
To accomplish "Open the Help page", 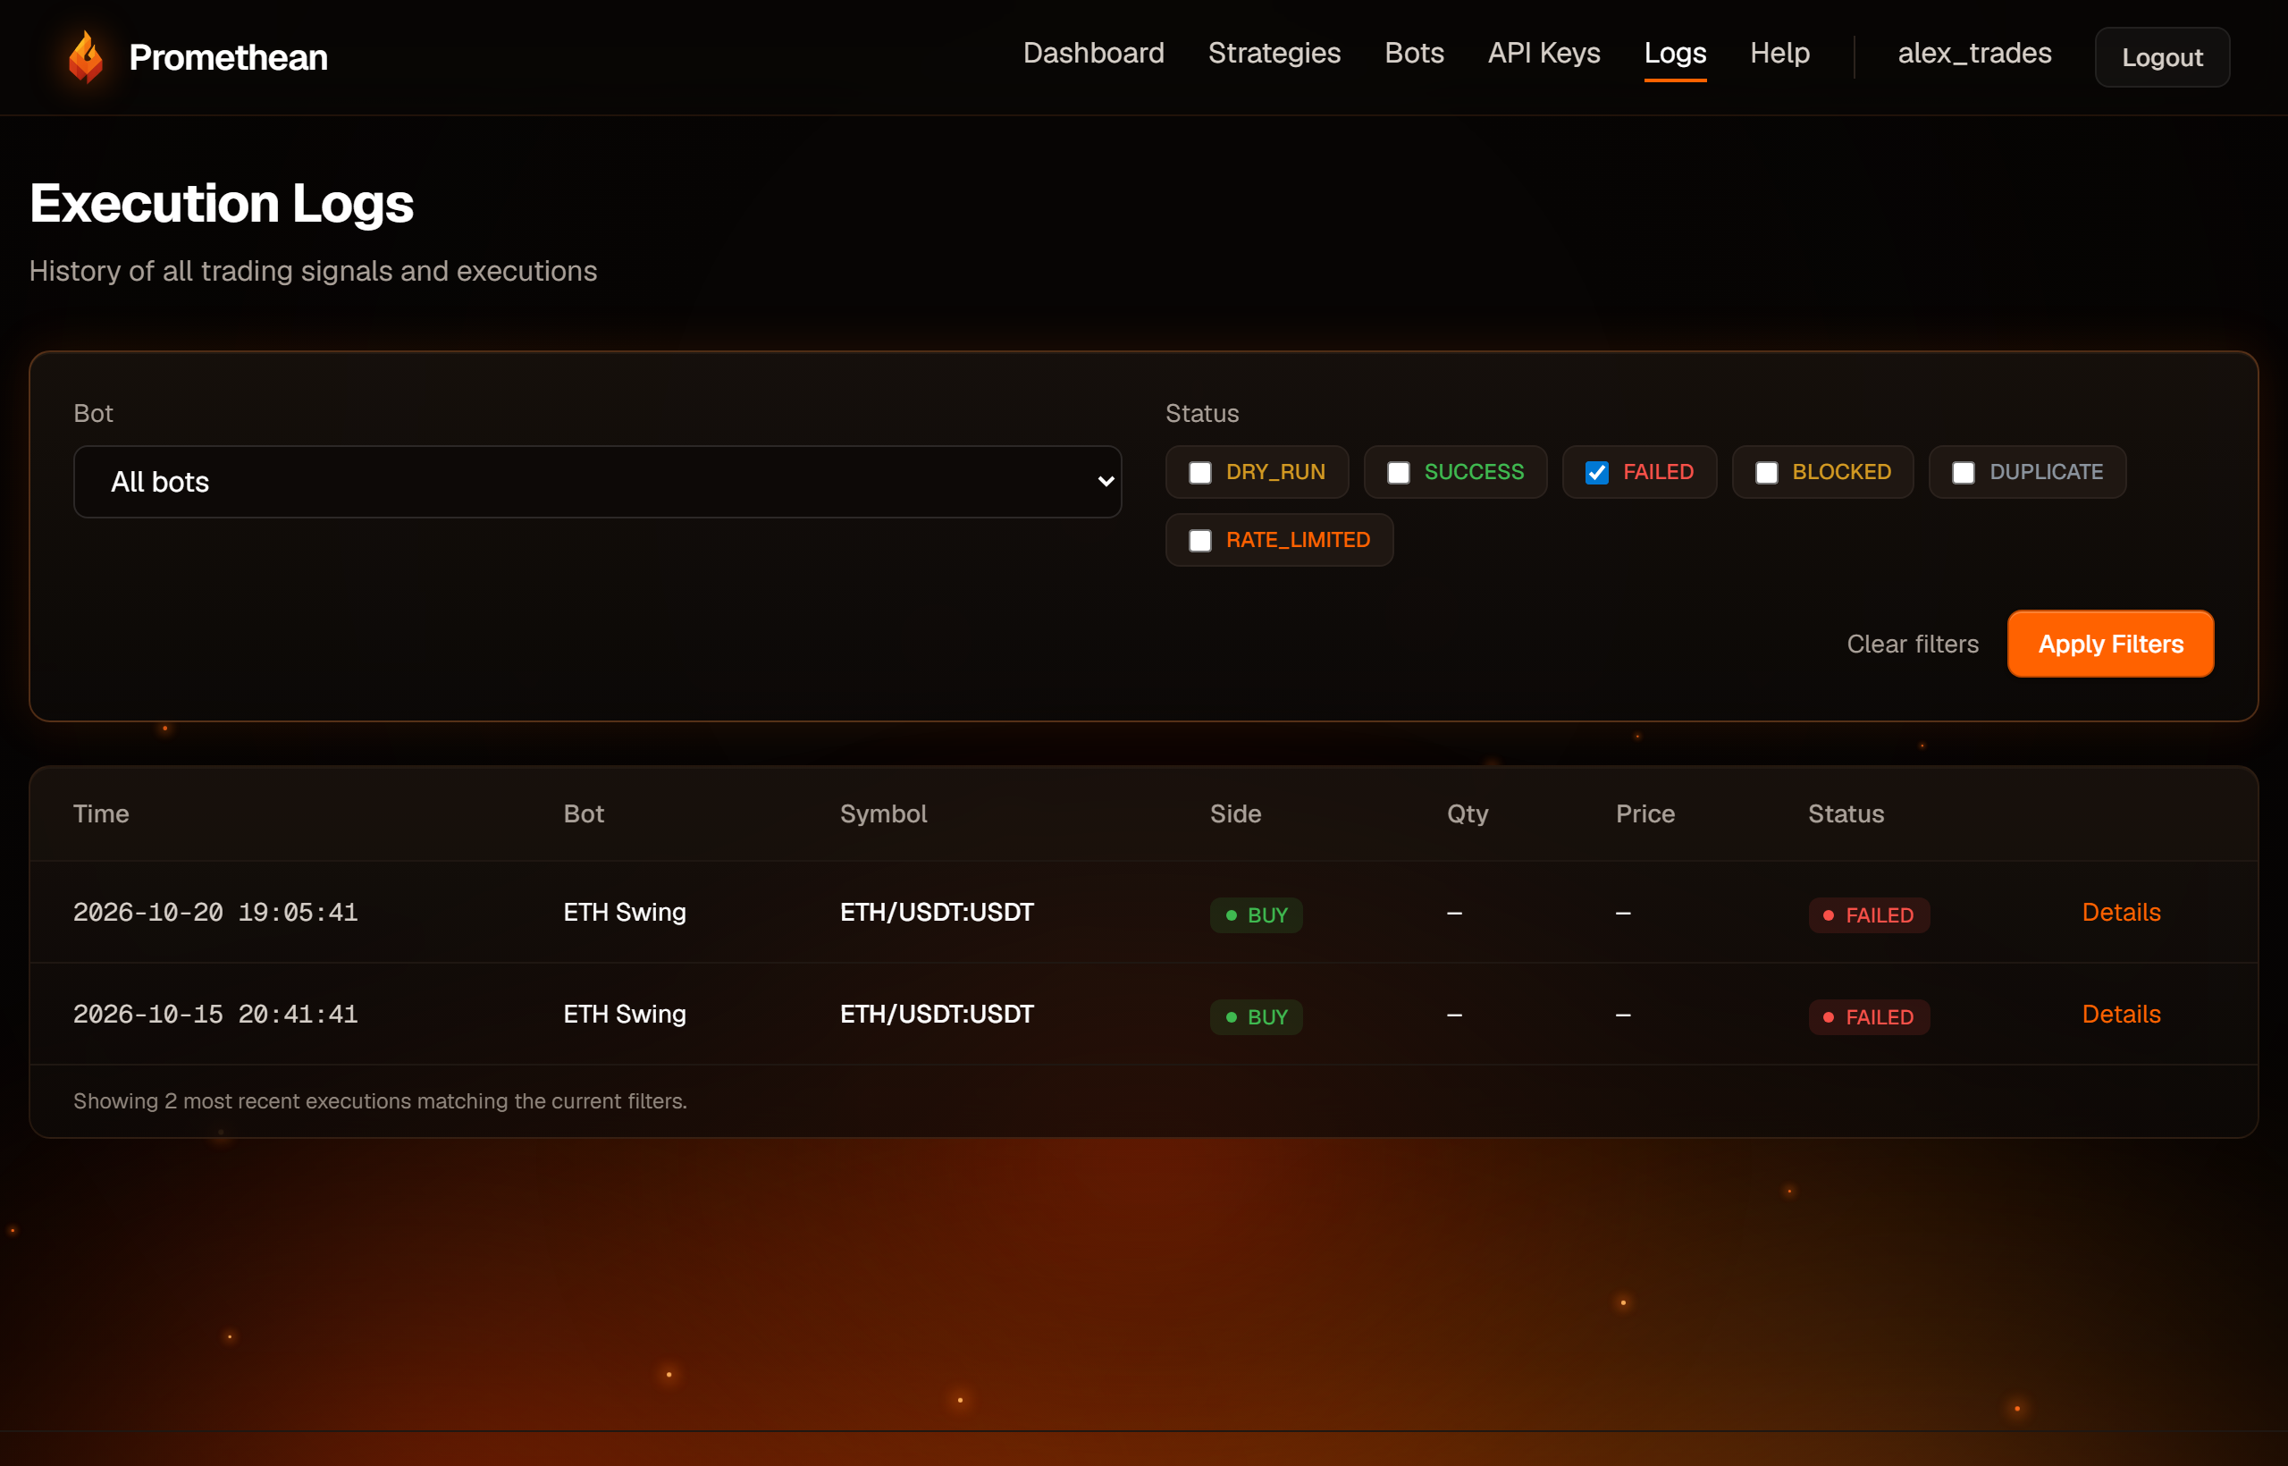I will [x=1779, y=54].
